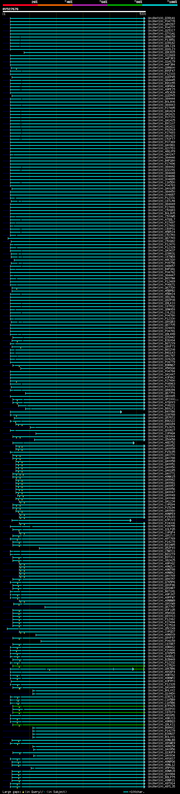Select the UniRef100_C0PQV4 label
Image resolution: width=180 pixels, height=794 pixels.
[161, 504]
